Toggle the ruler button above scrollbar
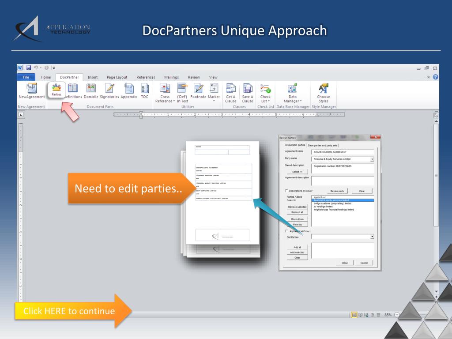The image size is (452, 339). [x=436, y=115]
